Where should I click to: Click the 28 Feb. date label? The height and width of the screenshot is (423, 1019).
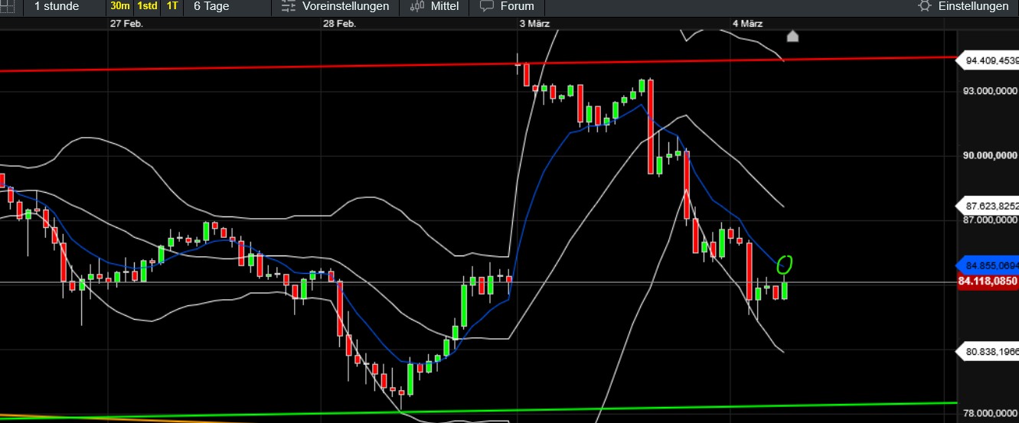coord(339,24)
